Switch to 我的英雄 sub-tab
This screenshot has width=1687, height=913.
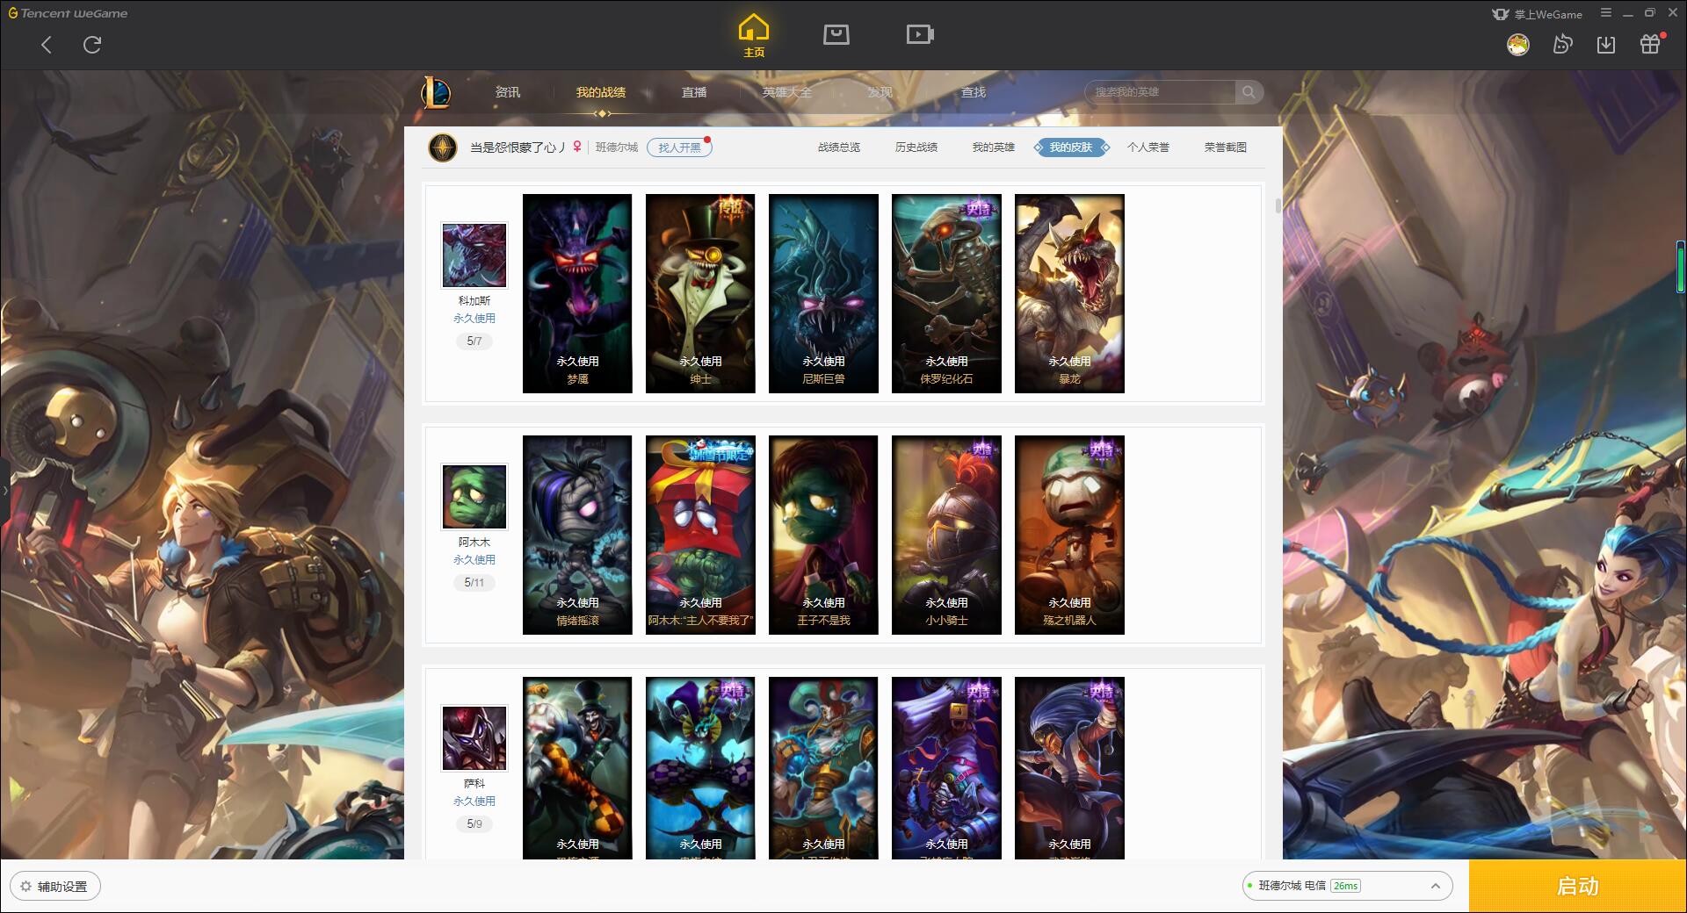[x=994, y=147]
